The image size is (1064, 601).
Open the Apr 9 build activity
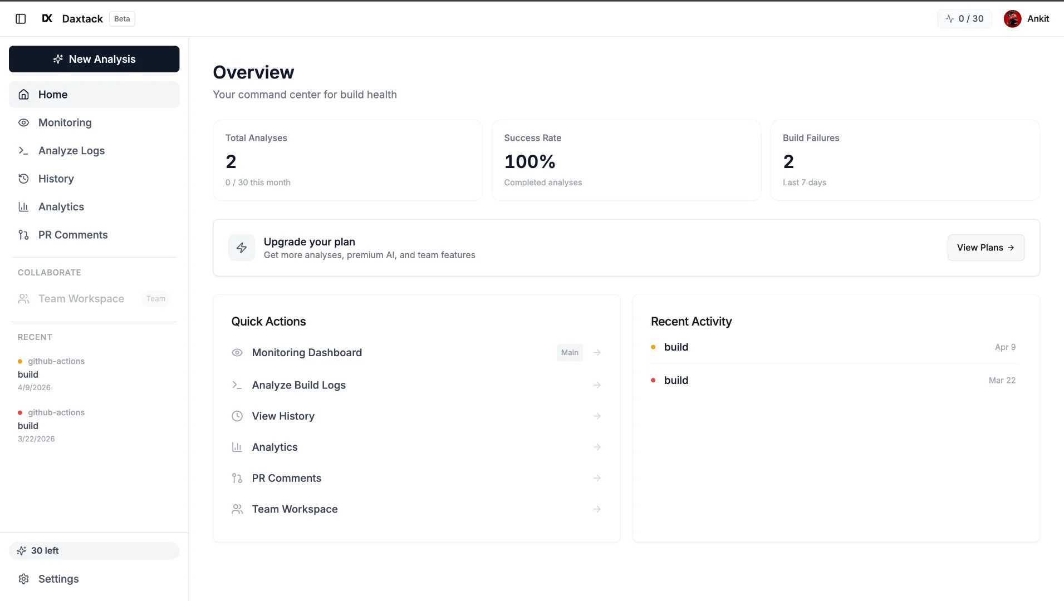click(x=833, y=347)
